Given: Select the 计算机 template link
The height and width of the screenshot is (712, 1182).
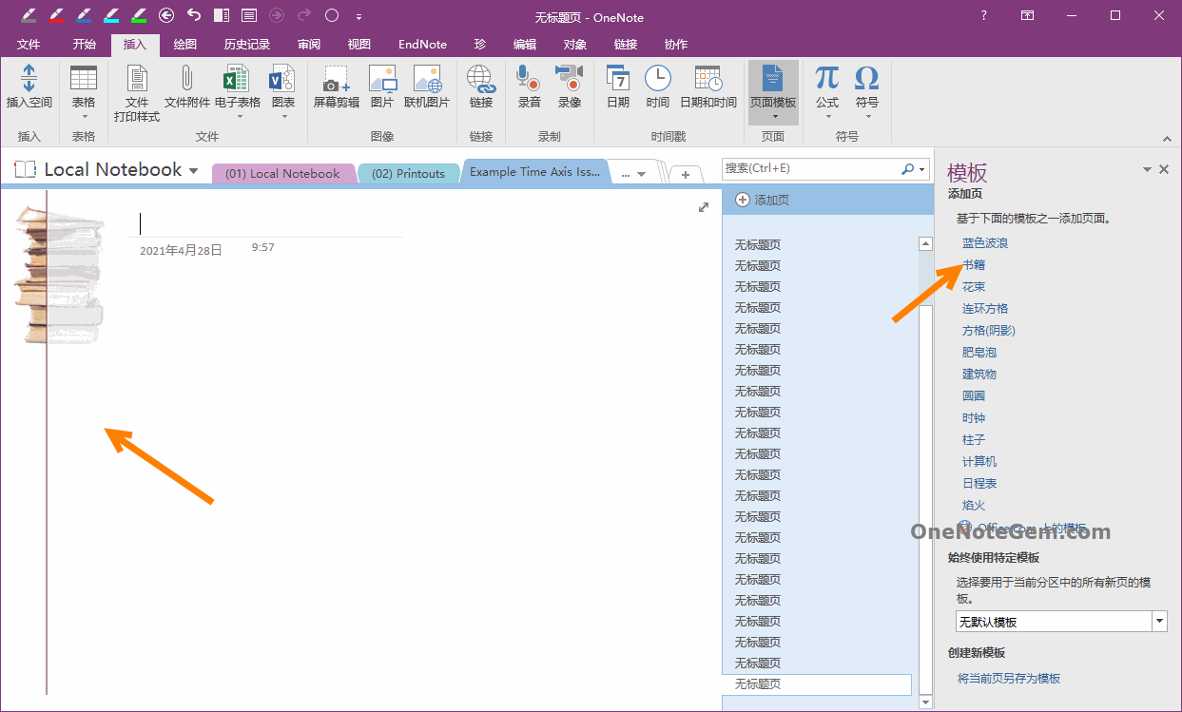Looking at the screenshot, I should 979,462.
